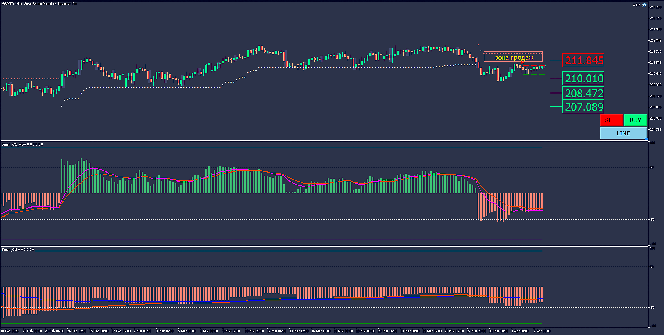Select the red 211.845 price label
This screenshot has width=664, height=335.
[x=583, y=60]
